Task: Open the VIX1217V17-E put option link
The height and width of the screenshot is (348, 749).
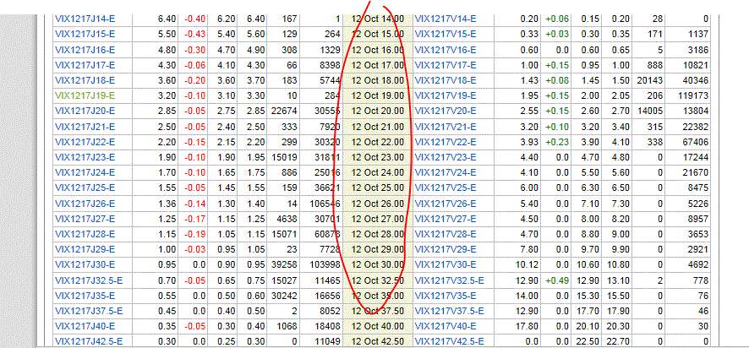Action: click(x=446, y=65)
